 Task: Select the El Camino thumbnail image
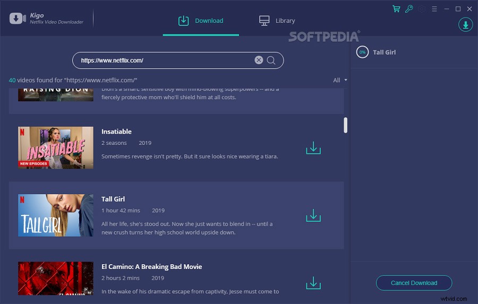point(56,279)
